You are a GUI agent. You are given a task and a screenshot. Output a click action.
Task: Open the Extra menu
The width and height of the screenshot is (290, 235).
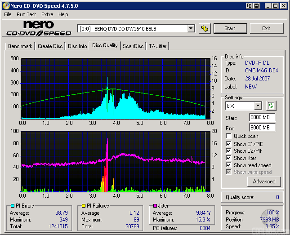point(47,14)
